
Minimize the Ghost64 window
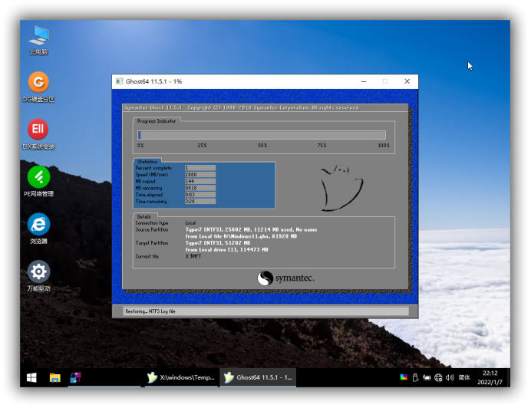pyautogui.click(x=364, y=81)
